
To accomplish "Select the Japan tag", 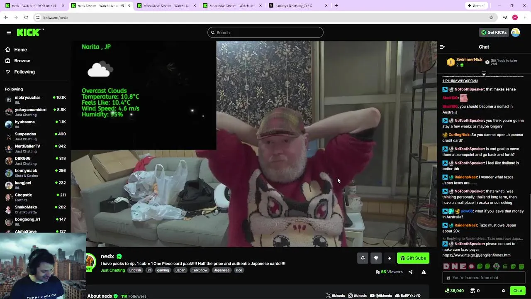I will [180, 270].
